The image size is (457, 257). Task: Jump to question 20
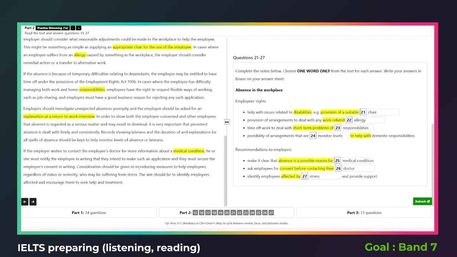(x=227, y=213)
